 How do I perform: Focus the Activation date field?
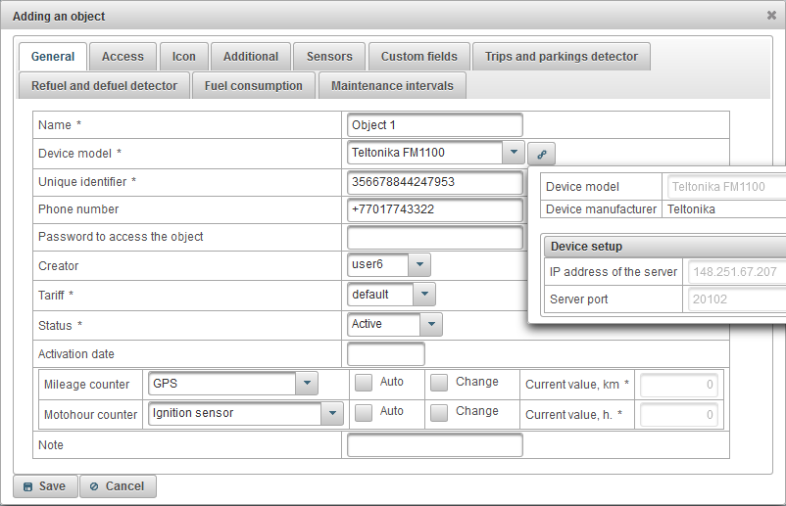[x=385, y=354]
